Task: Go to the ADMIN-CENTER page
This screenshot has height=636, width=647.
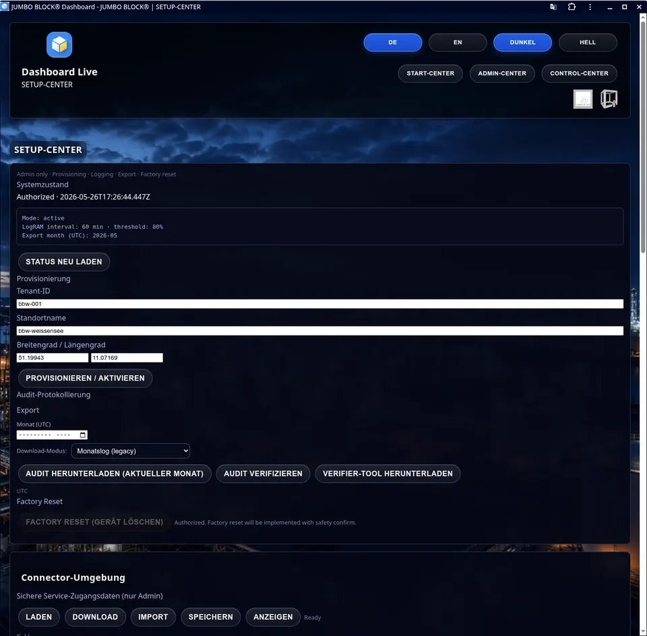Action: pyautogui.click(x=501, y=73)
